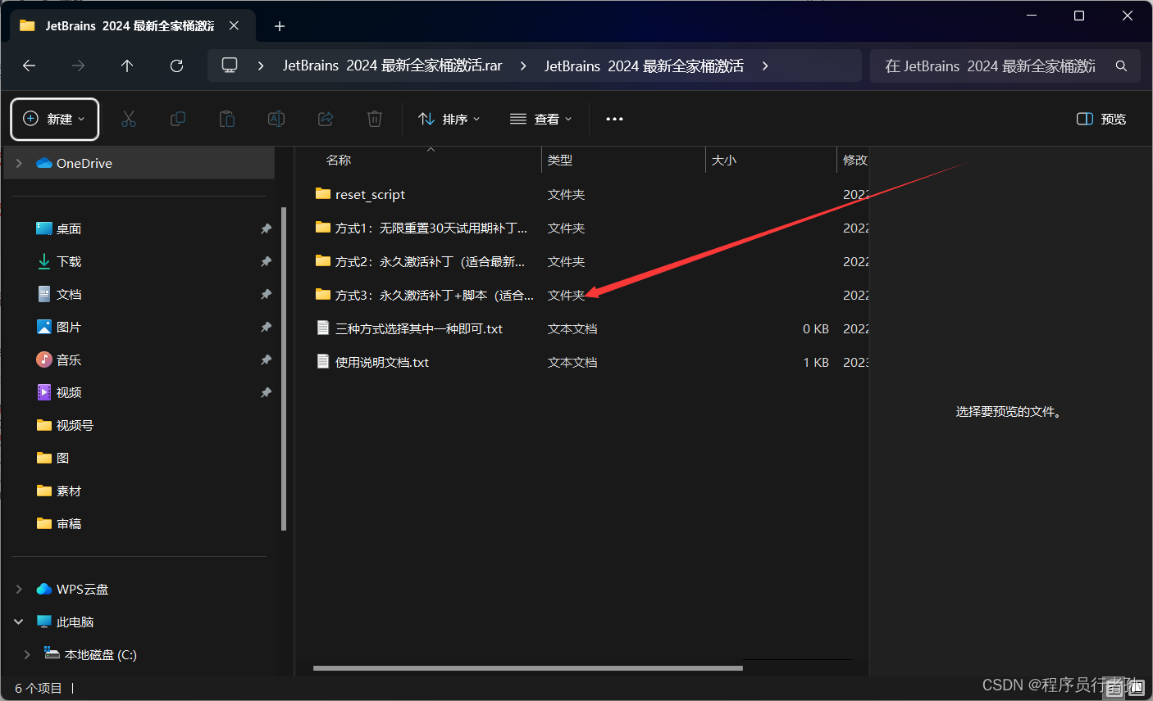Click the pin icon next to 文档
Viewport: 1153px width, 701px height.
[x=266, y=294]
